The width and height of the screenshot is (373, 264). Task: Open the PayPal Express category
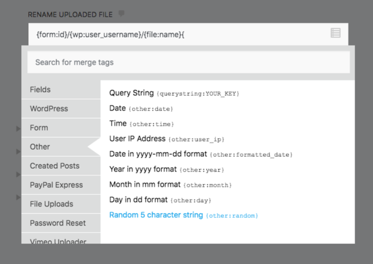pyautogui.click(x=61, y=185)
